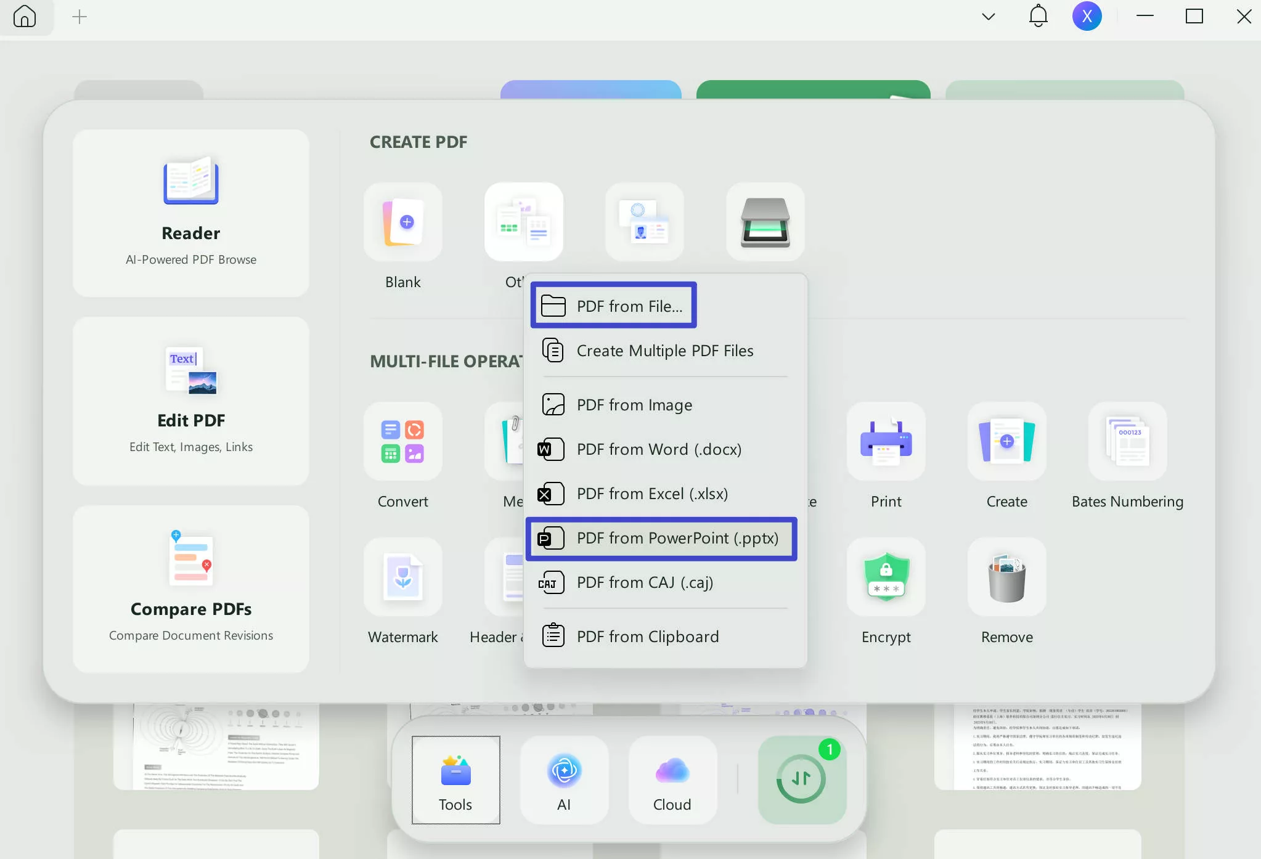Click the Bates Numbering icon

pos(1127,441)
